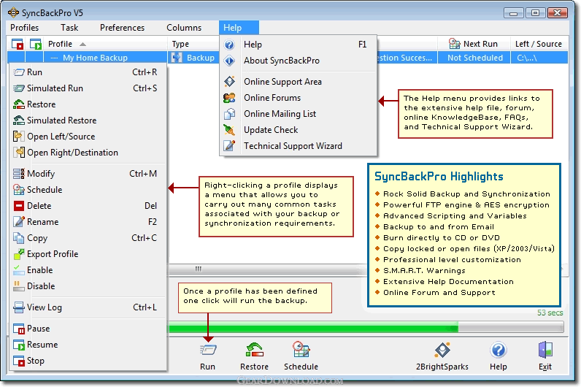Click the Exit door icon

tap(545, 350)
